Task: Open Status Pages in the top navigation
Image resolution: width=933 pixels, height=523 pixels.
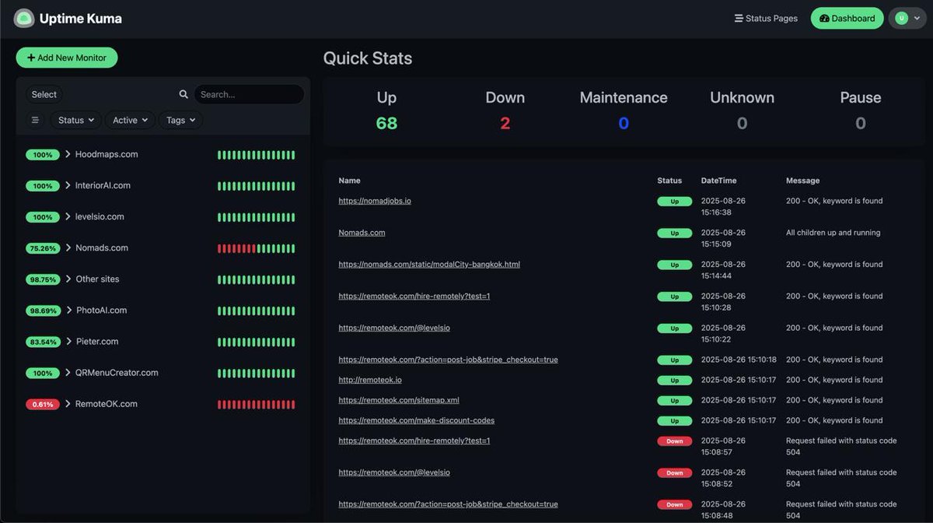Action: tap(766, 18)
